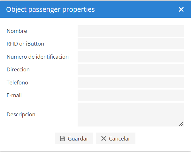Image resolution: width=191 pixels, height=152 pixels.
Task: Focus the Nombre text field
Action: [x=131, y=31]
